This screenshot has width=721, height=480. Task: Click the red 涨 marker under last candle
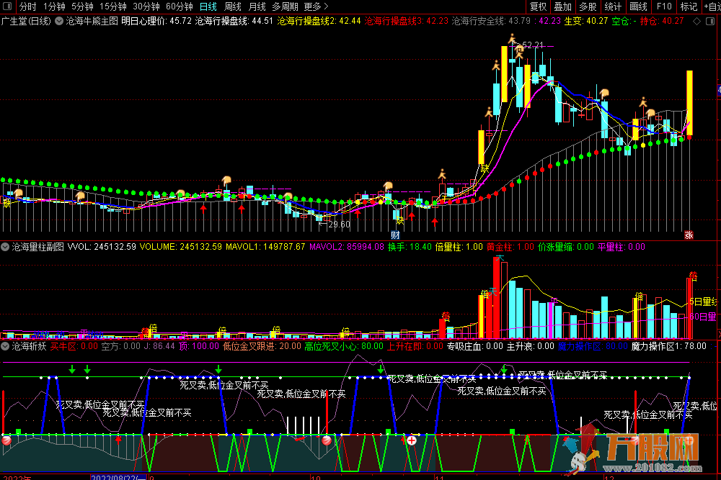tap(689, 235)
